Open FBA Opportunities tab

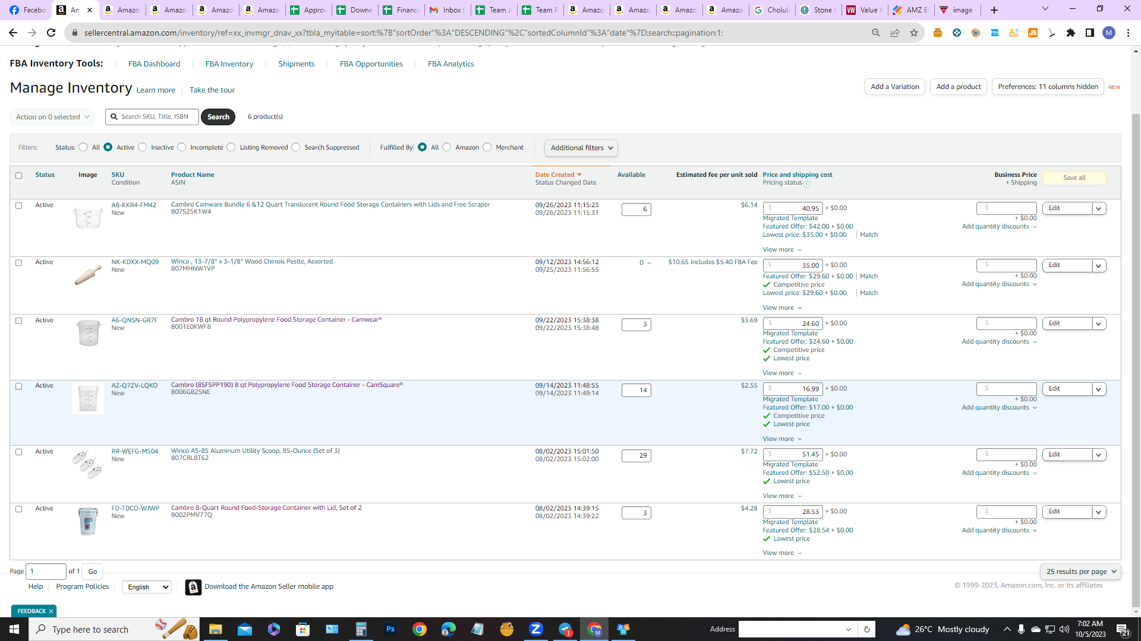[x=371, y=64]
